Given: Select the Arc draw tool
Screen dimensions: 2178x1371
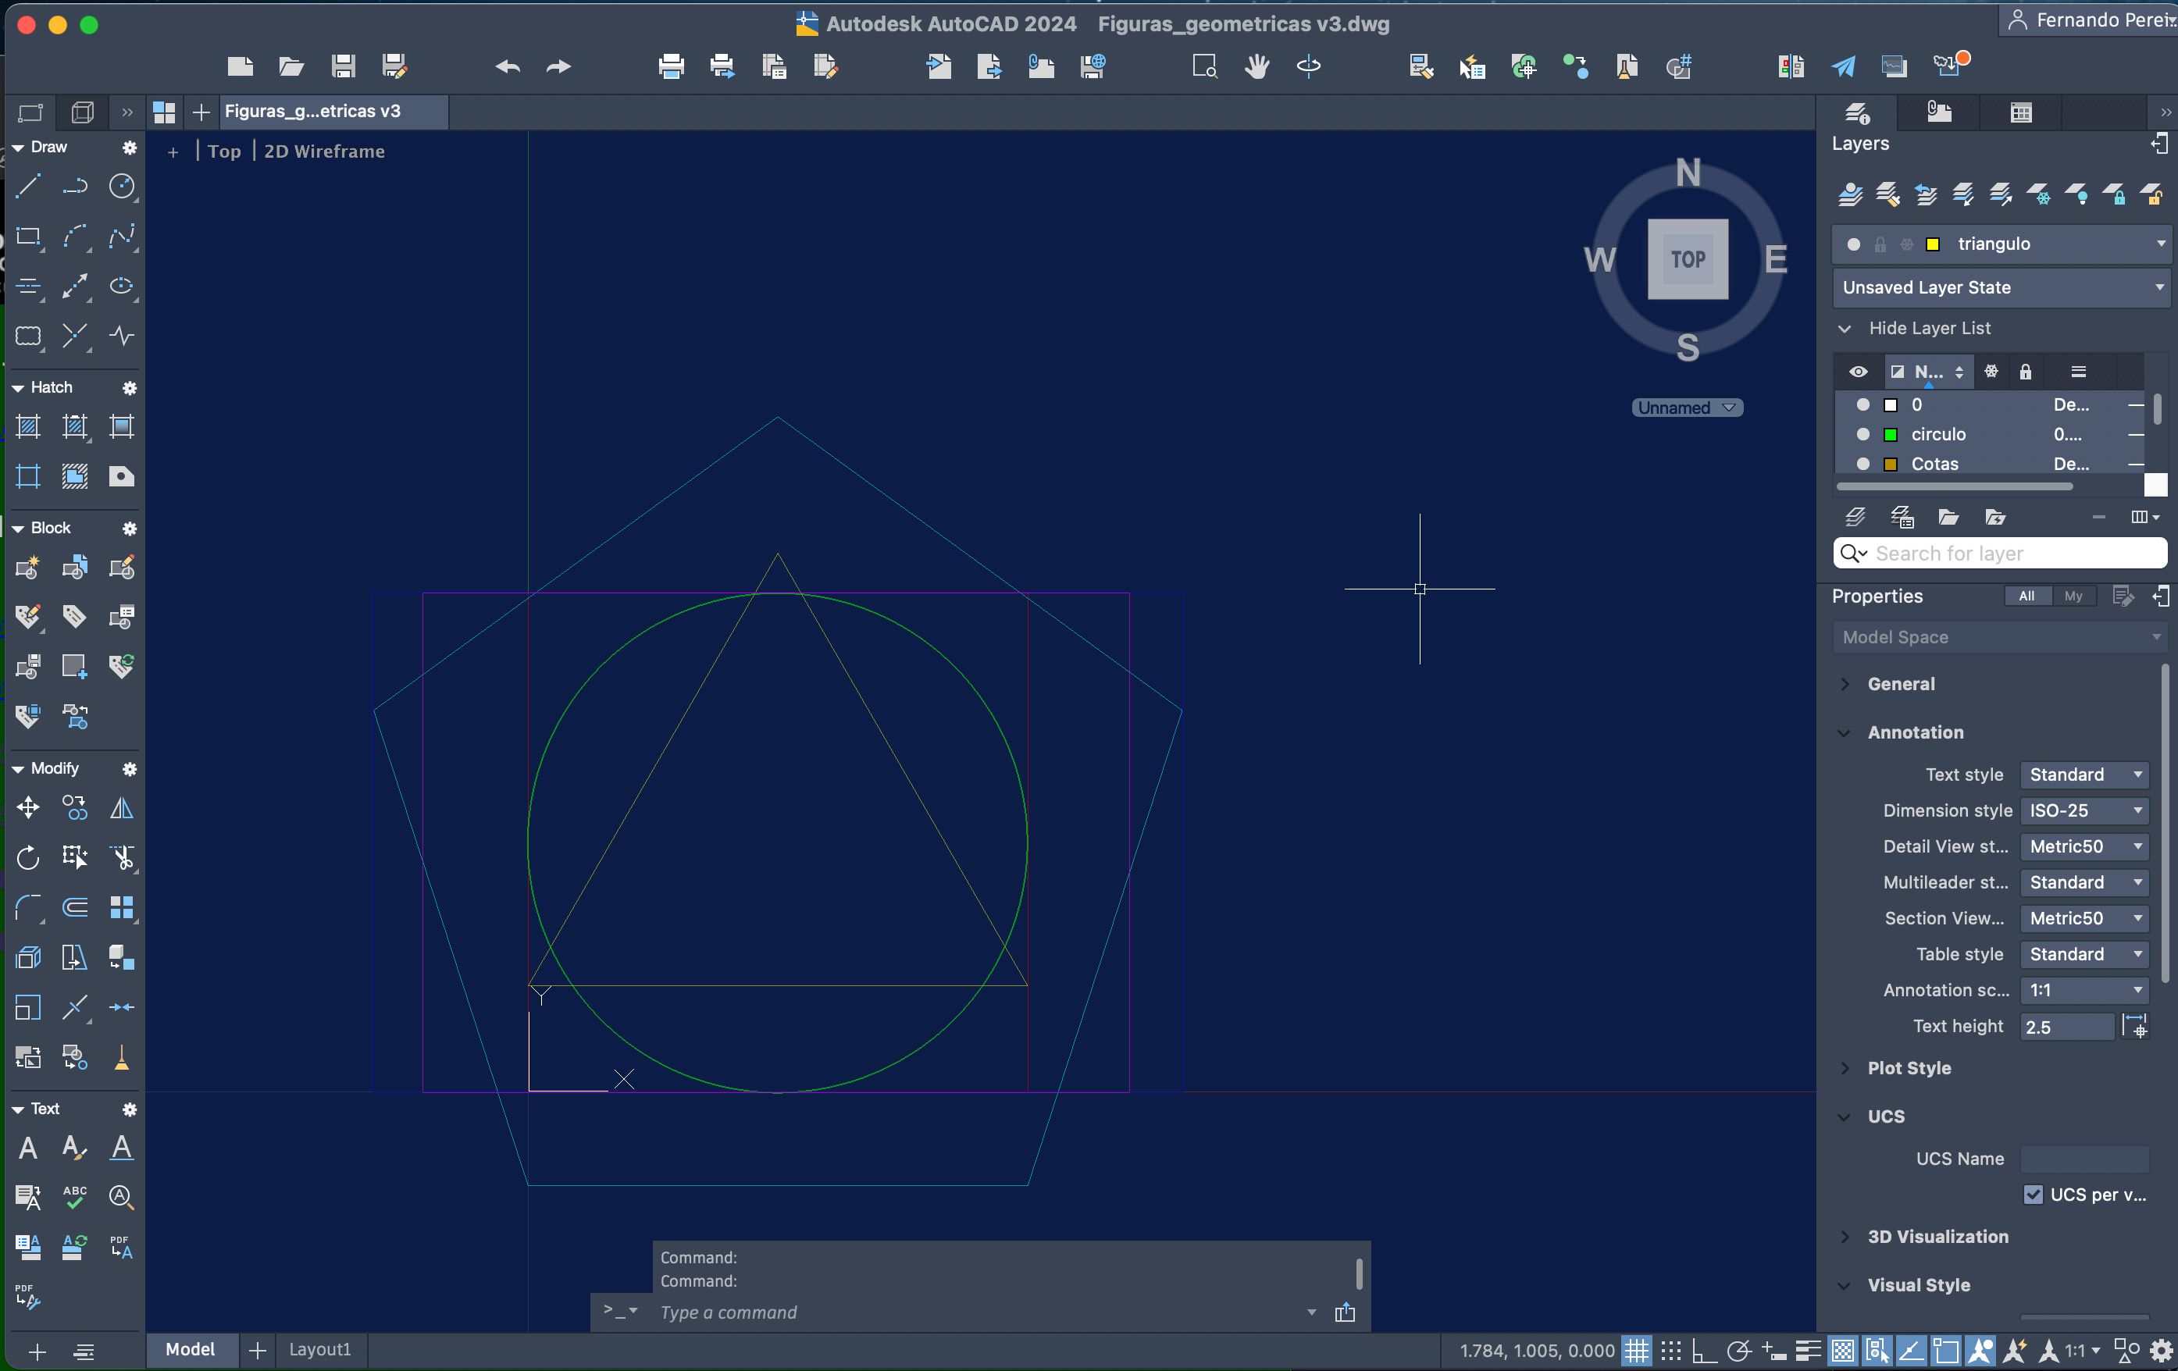Looking at the screenshot, I should pyautogui.click(x=75, y=237).
